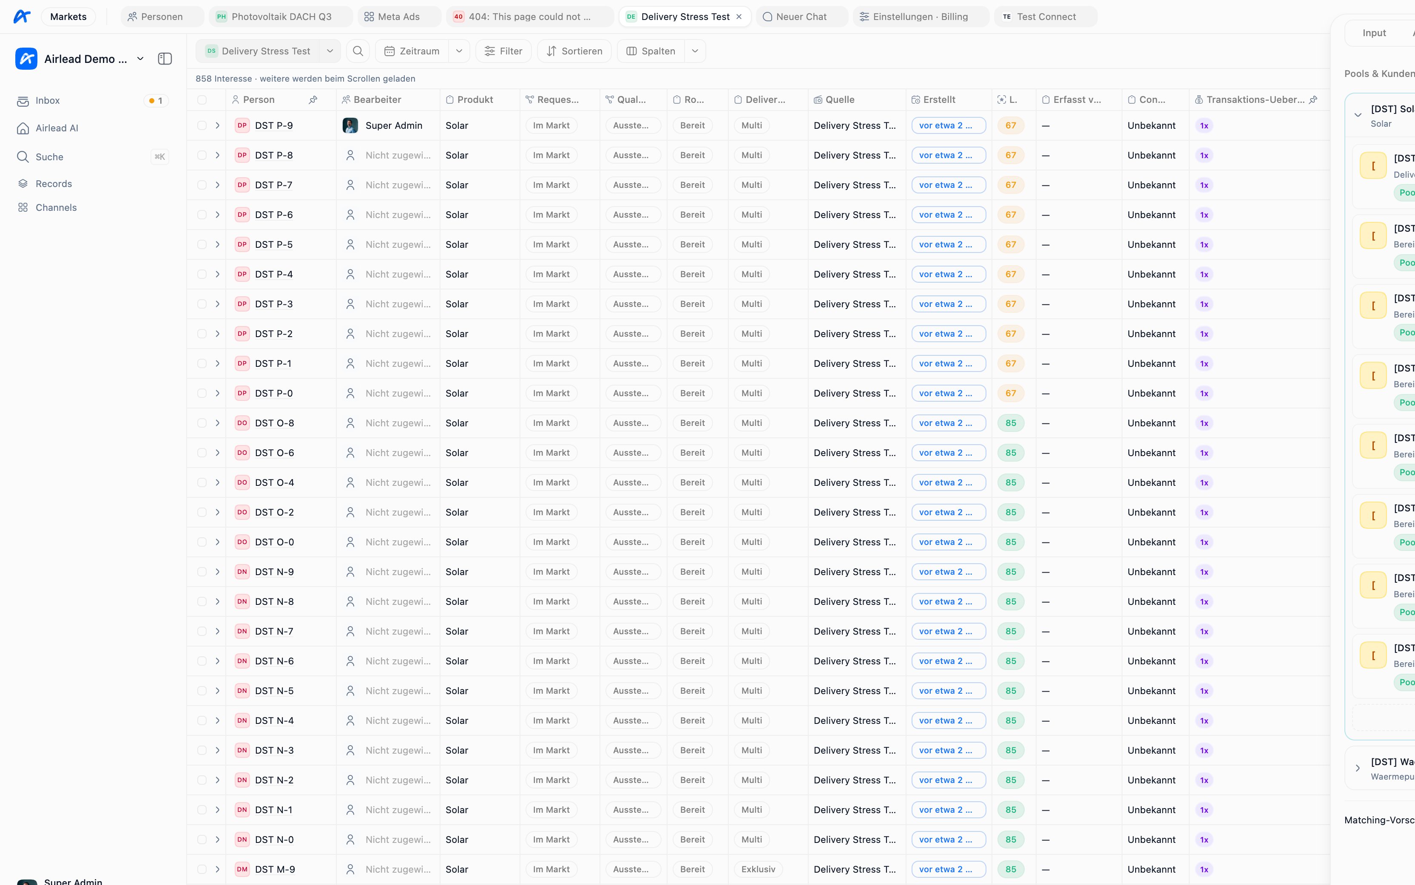The image size is (1415, 885).
Task: Open the Delivery Stress Test view dropdown
Action: pos(330,51)
